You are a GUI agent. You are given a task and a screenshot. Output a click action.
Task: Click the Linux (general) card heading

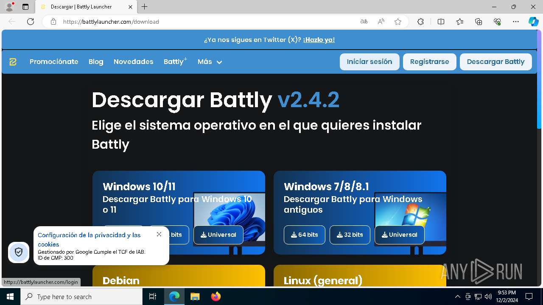point(323,280)
